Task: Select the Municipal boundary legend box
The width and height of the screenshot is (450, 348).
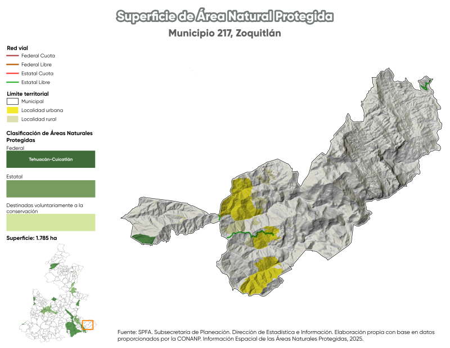Action: pyautogui.click(x=12, y=101)
